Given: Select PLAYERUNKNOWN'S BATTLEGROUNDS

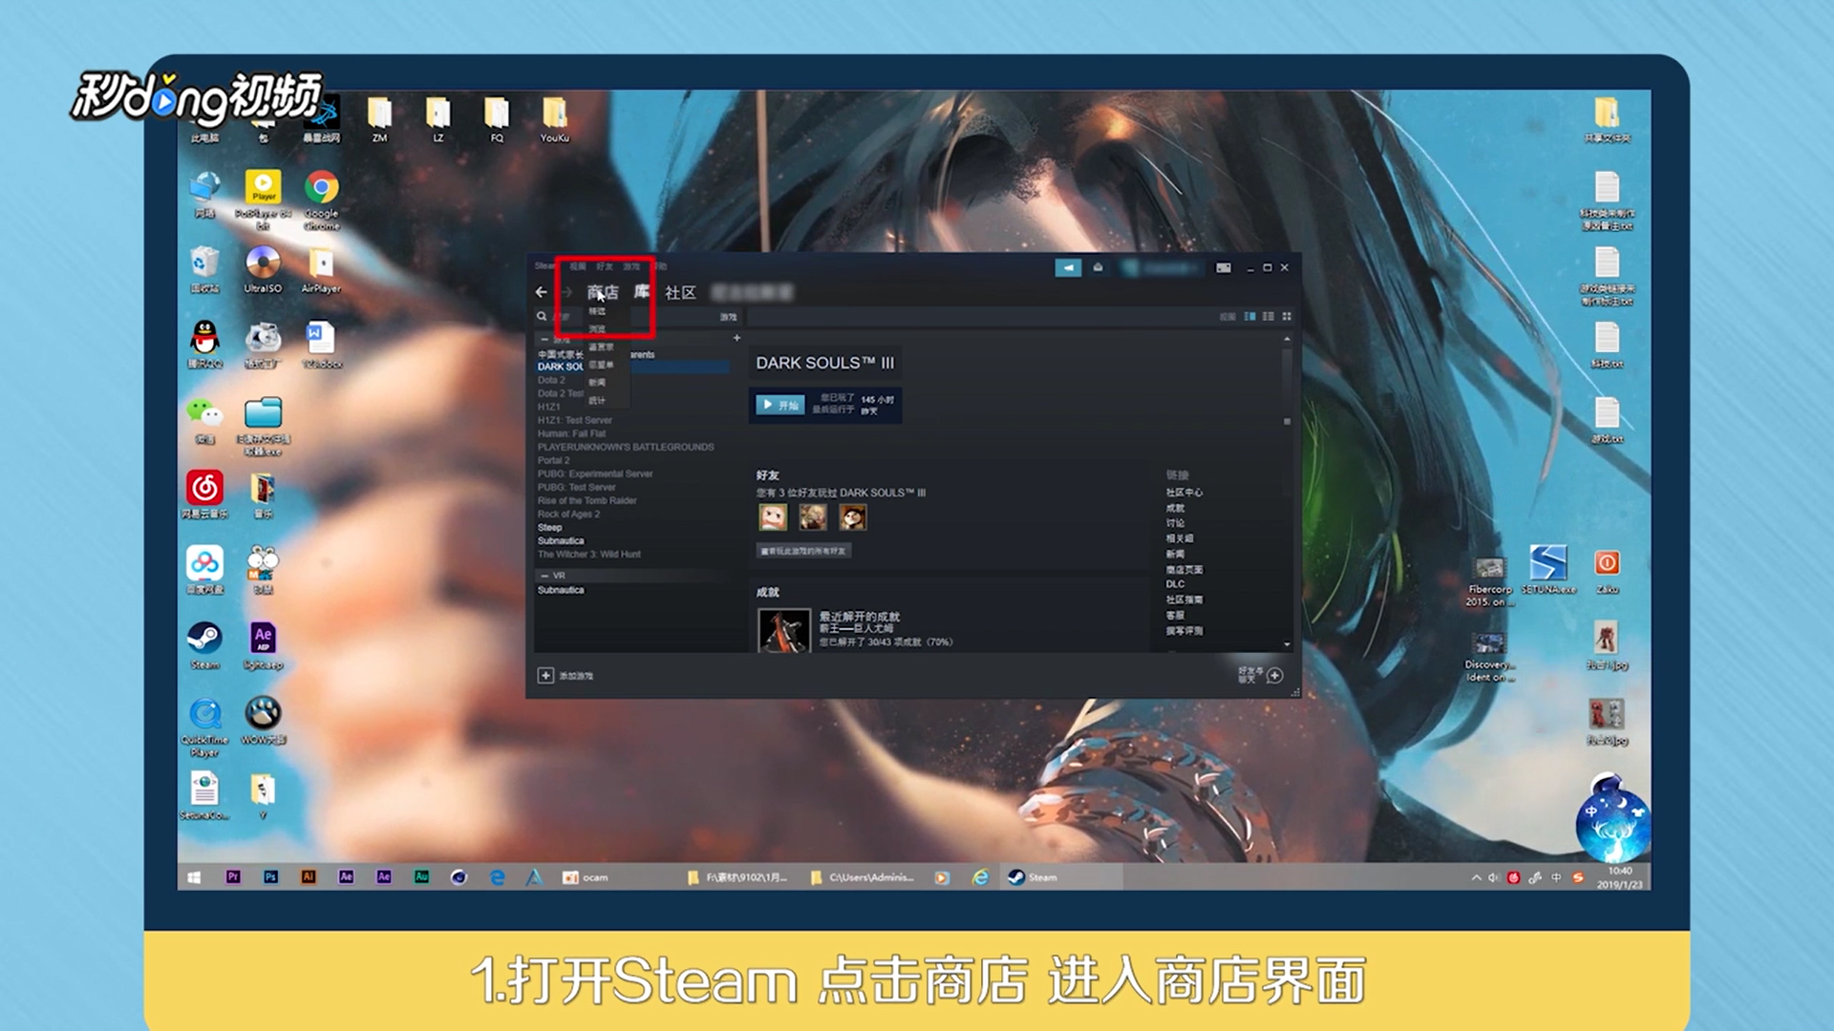Looking at the screenshot, I should point(626,447).
